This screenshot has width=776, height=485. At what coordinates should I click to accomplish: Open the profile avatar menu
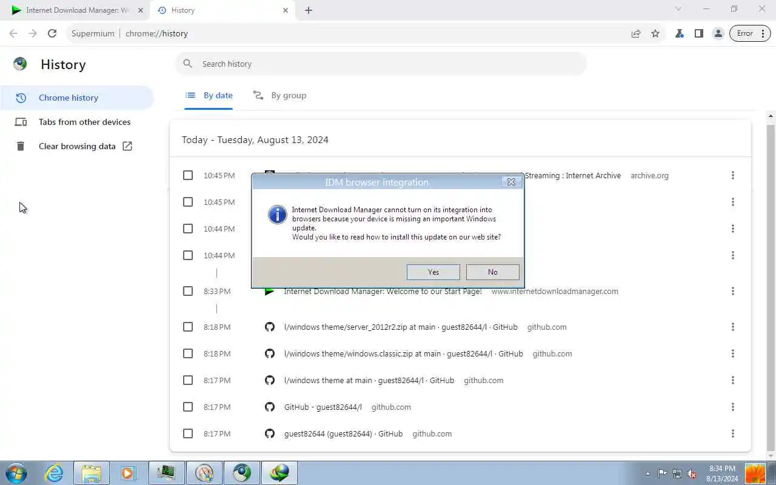[718, 33]
